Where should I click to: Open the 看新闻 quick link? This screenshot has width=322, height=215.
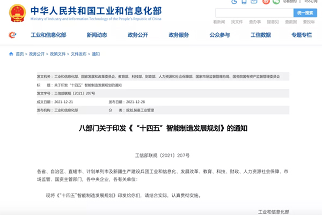point(219,22)
